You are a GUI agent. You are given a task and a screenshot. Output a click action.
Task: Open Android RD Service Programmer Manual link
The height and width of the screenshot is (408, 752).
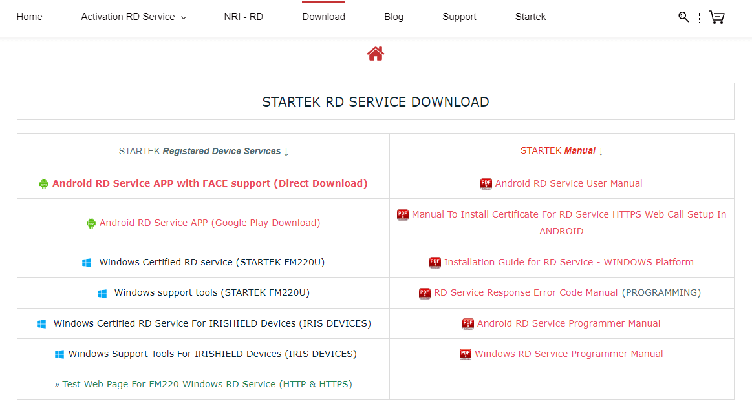pyautogui.click(x=568, y=323)
